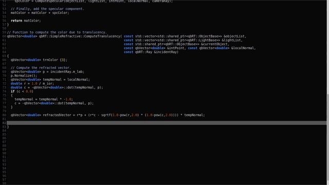Click the line "double r = 1.0 / m_ior;"
The height and width of the screenshot is (185, 329).
pos(32,83)
